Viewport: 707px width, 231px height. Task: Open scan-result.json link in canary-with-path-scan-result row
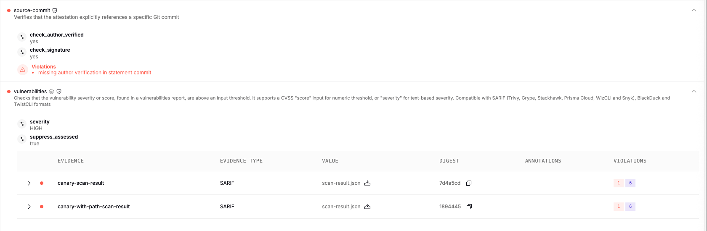click(x=341, y=207)
